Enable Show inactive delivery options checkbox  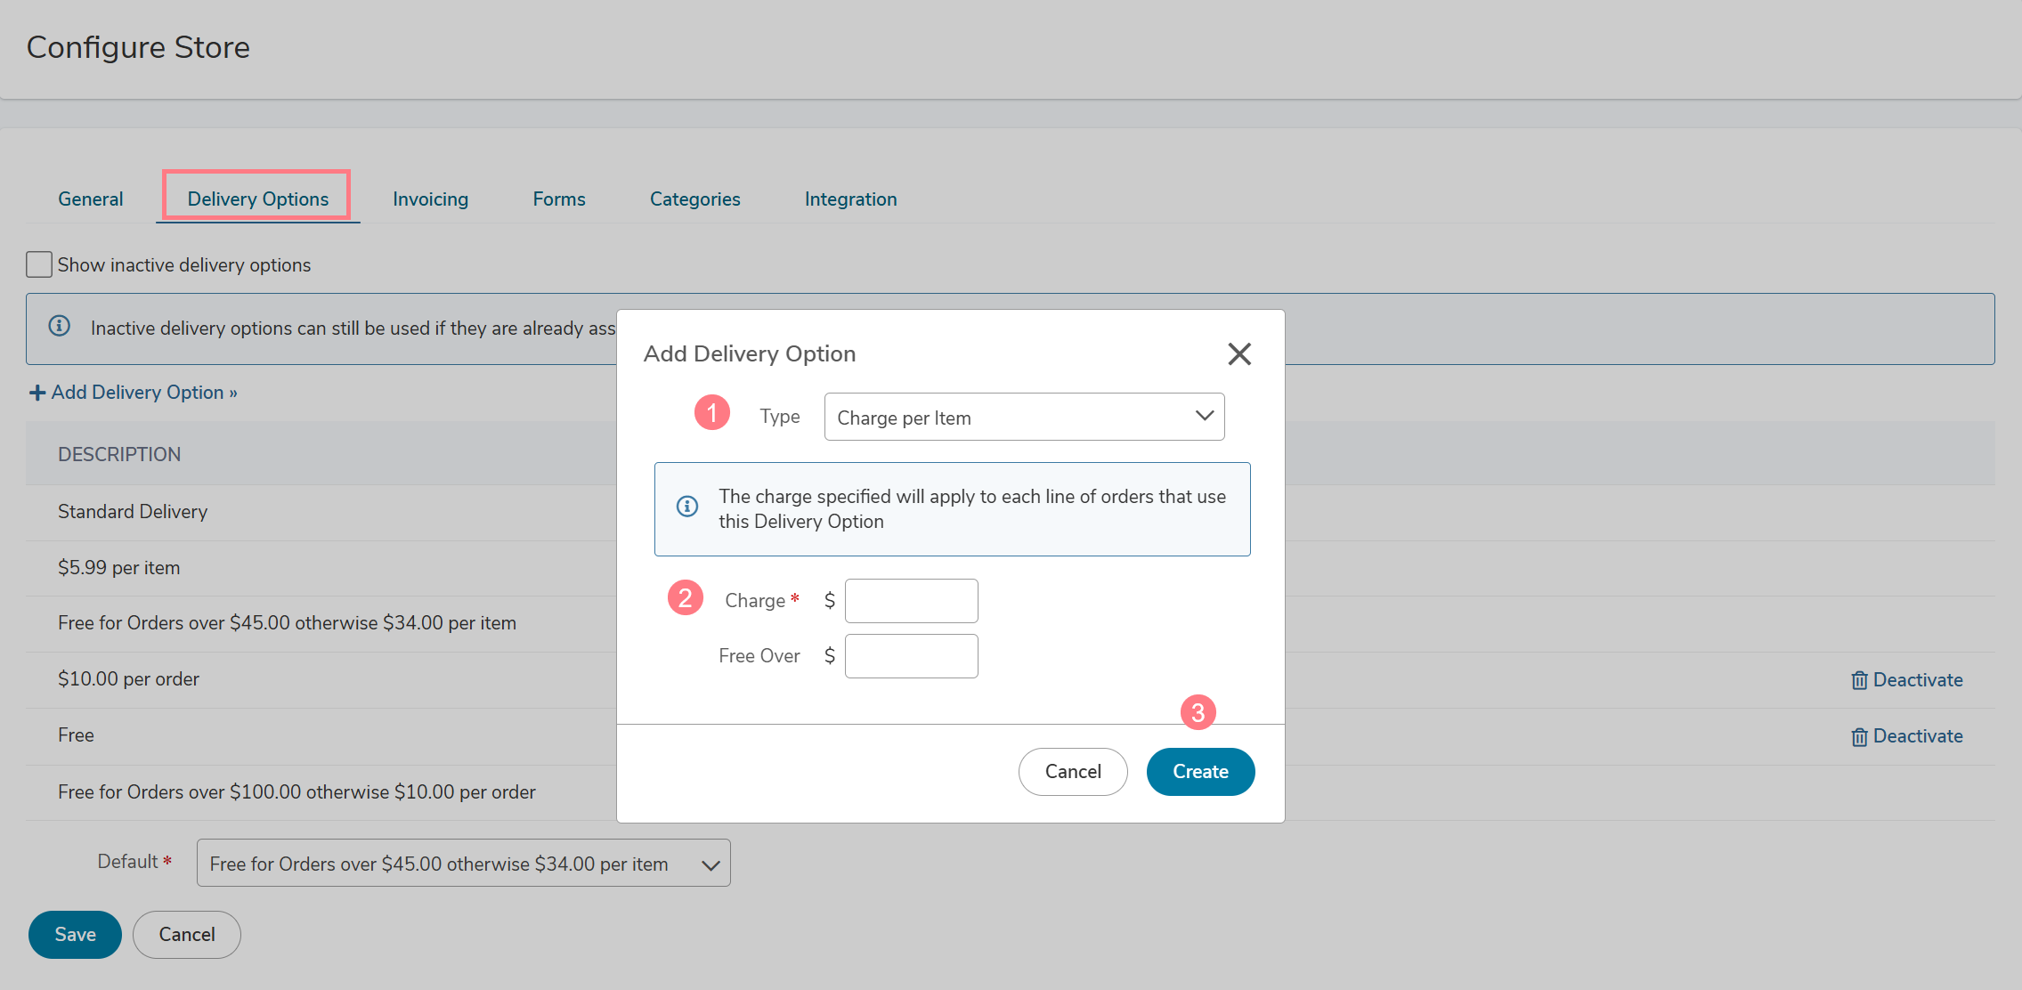coord(39,264)
